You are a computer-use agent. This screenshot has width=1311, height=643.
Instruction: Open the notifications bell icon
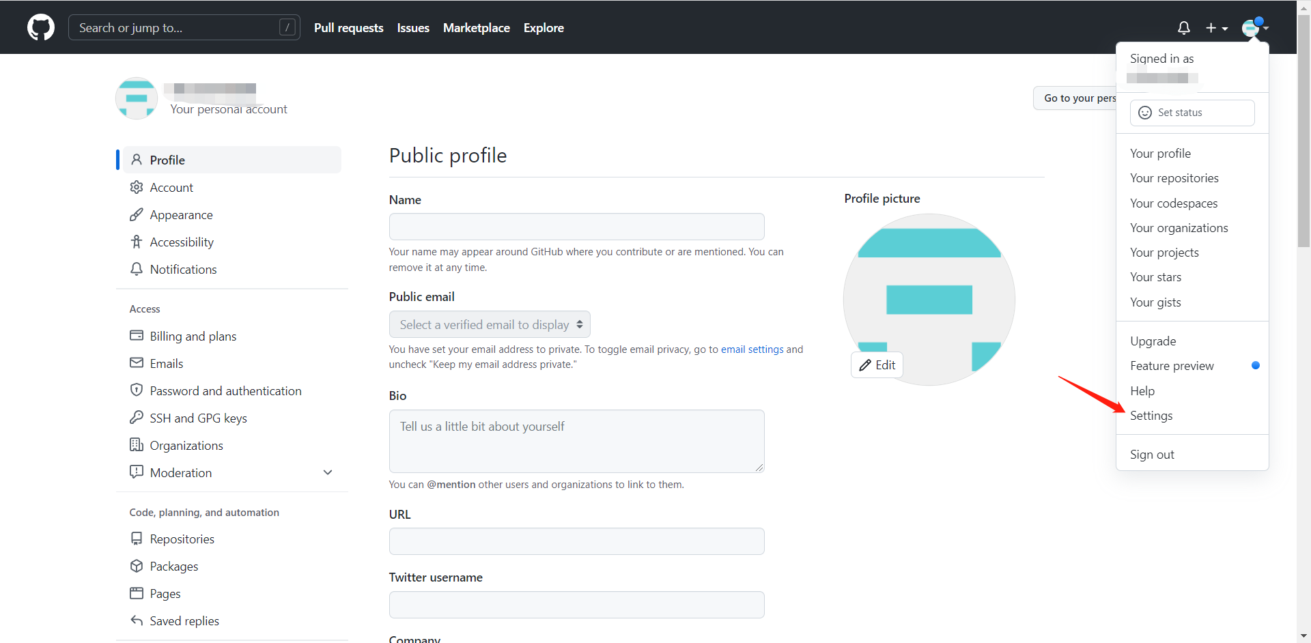click(x=1184, y=28)
